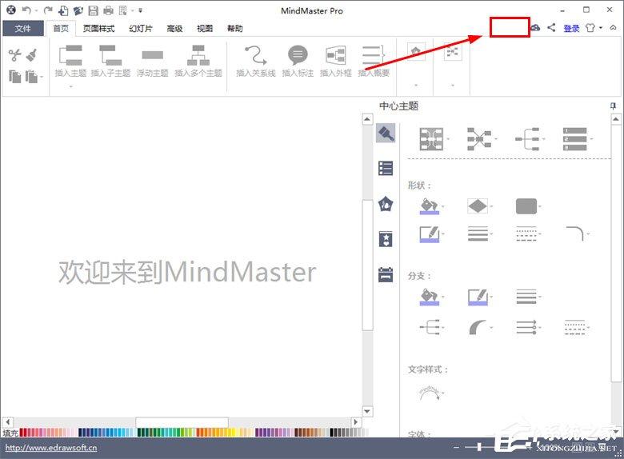Click the share icon beside login
Image resolution: width=624 pixels, height=459 pixels.
[551, 27]
